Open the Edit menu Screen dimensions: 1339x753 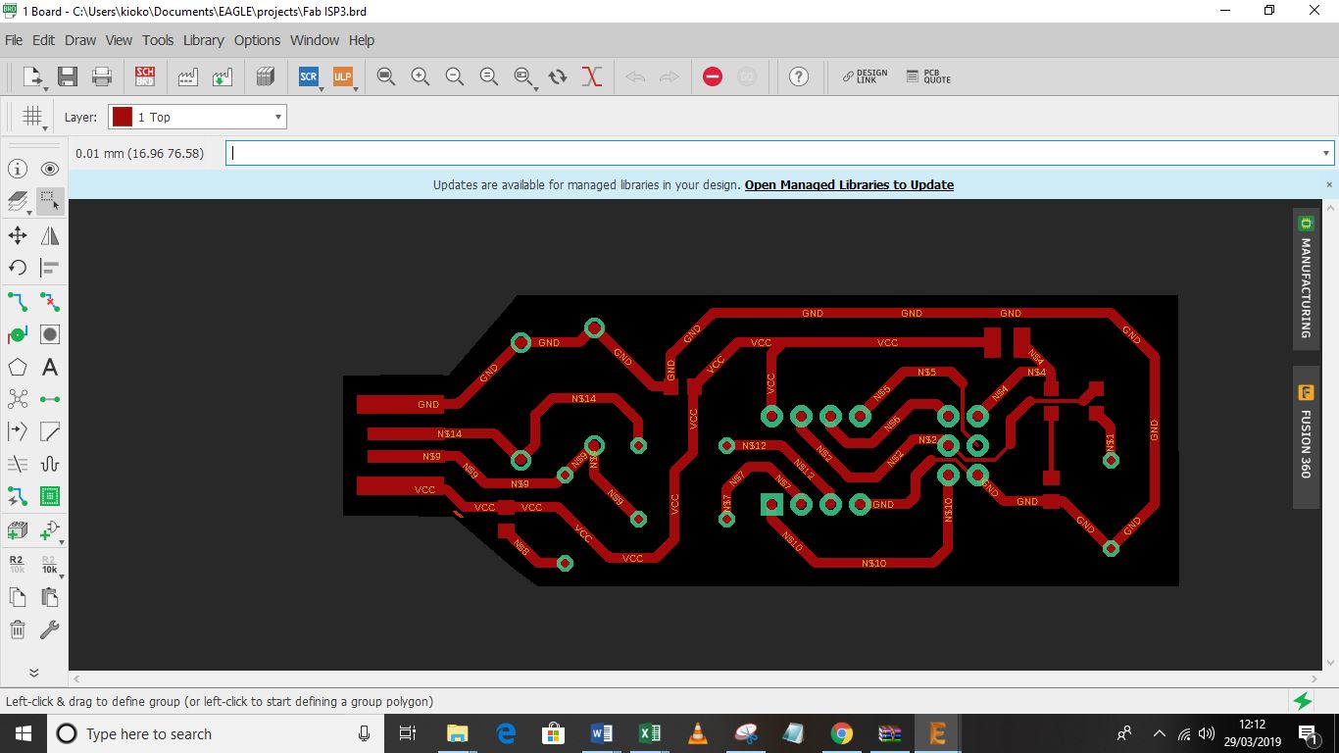(x=43, y=40)
